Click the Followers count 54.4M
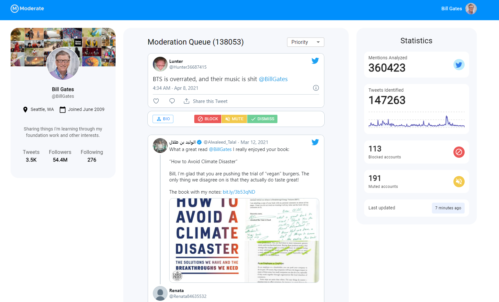This screenshot has height=302, width=499. (60, 160)
